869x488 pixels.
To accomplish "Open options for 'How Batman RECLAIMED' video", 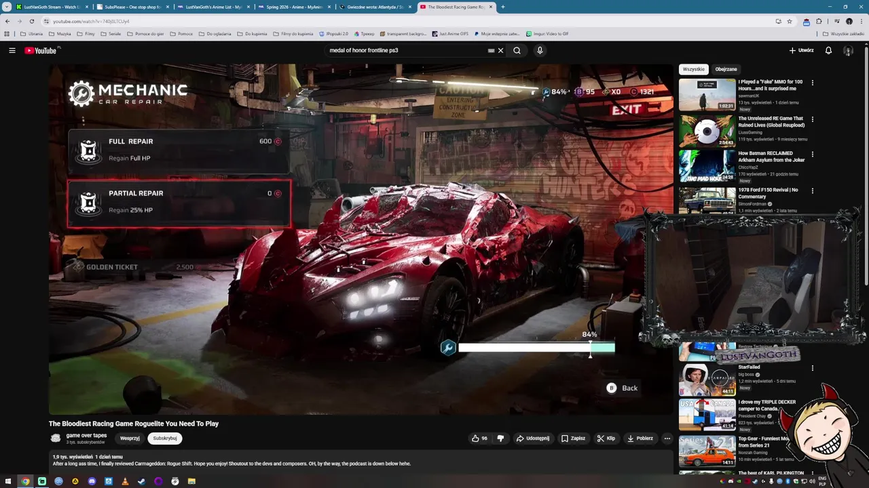I will click(812, 155).
